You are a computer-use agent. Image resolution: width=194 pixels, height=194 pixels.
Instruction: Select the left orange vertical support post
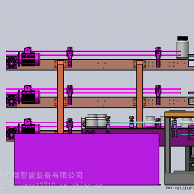tap(61, 97)
